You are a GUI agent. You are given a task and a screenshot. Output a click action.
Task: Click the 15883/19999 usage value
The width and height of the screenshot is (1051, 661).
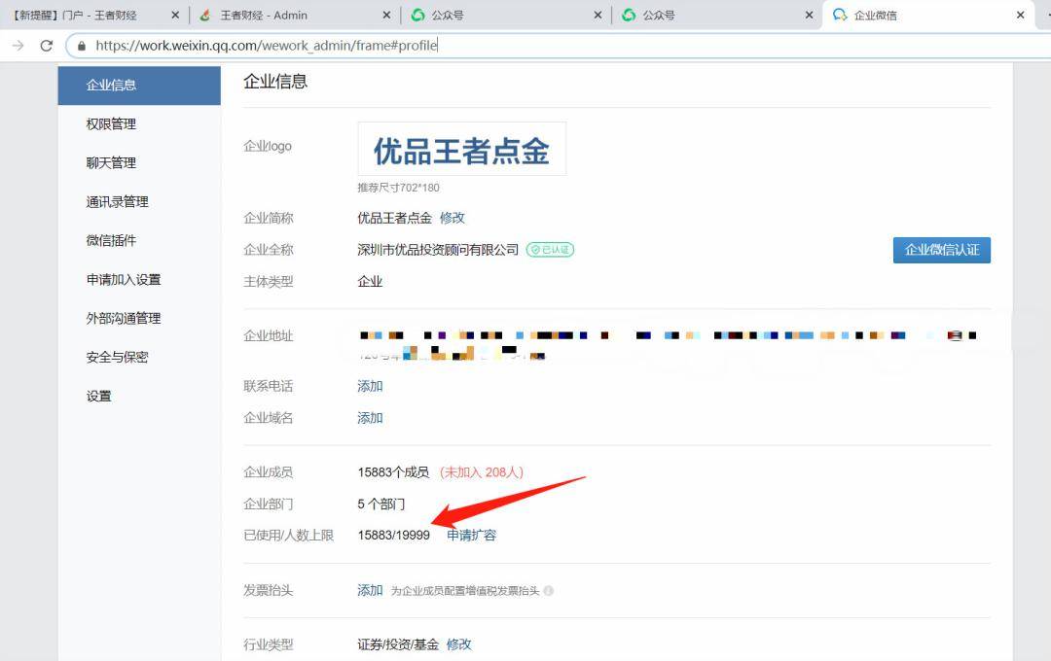tap(393, 535)
